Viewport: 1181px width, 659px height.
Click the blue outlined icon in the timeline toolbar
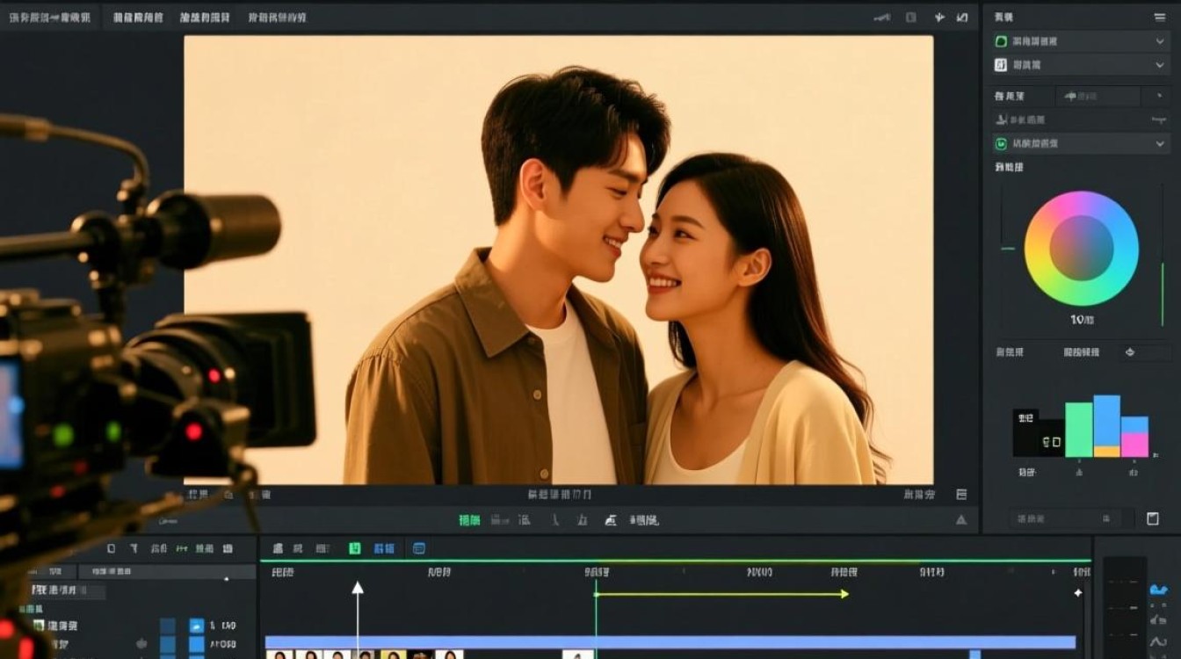[x=419, y=548]
